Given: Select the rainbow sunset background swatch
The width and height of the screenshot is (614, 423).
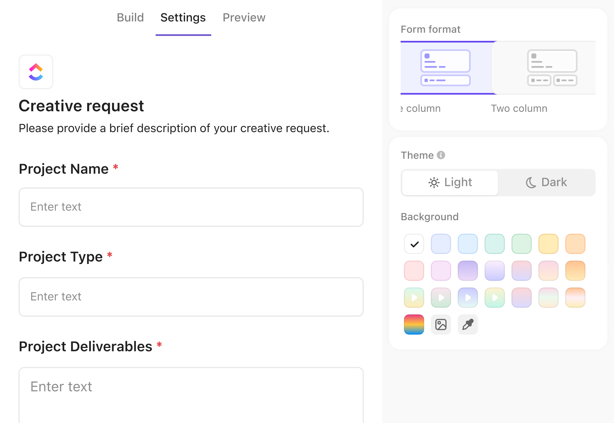Looking at the screenshot, I should (x=414, y=324).
